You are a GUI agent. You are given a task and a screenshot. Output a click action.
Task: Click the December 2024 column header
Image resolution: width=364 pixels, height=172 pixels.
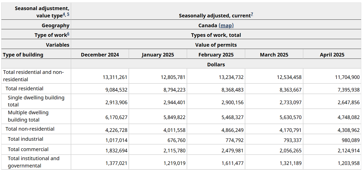[100, 55]
